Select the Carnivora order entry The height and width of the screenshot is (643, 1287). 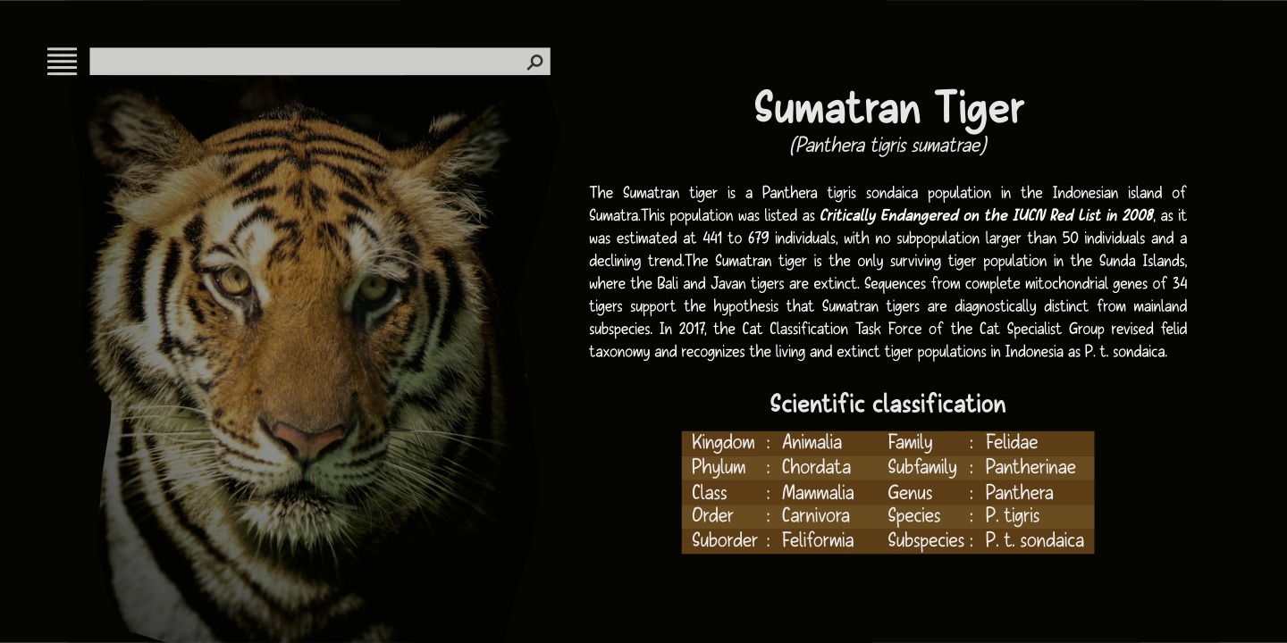click(815, 515)
